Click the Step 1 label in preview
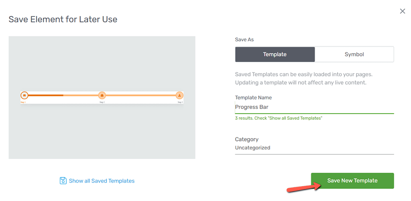Screen dimensions: 411x201 23,102
